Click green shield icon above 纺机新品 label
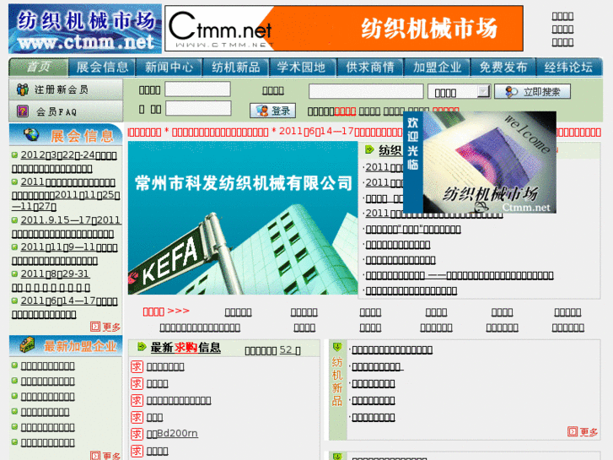613x460 pixels. (337, 347)
